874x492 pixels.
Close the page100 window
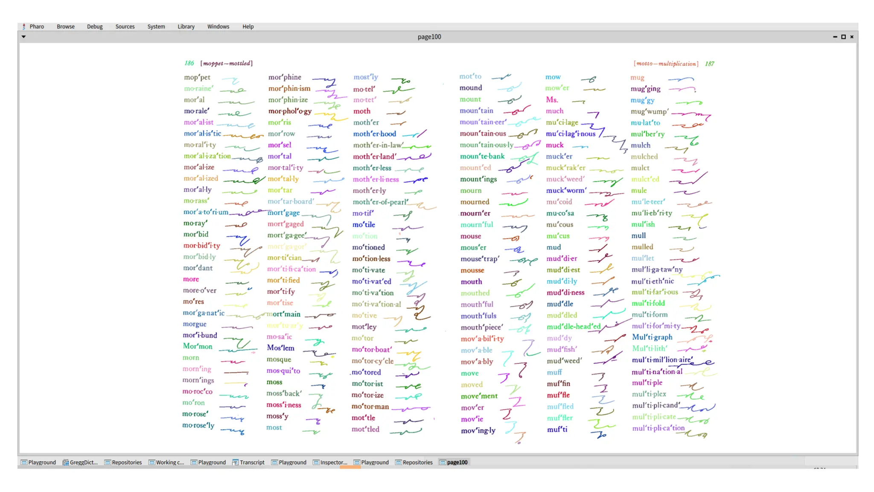coord(852,37)
